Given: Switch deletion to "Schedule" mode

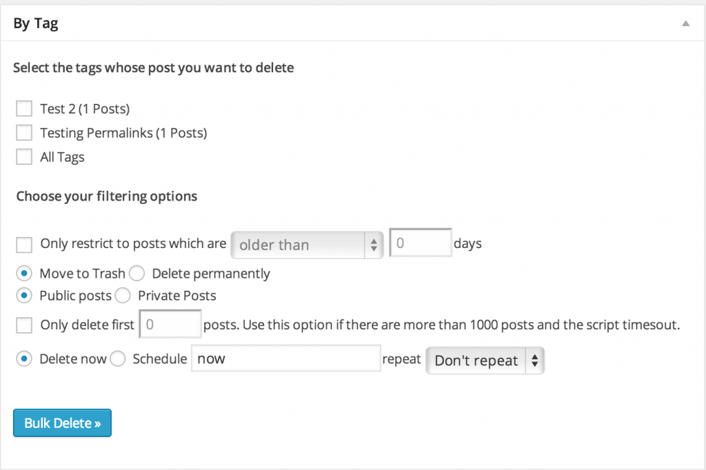Looking at the screenshot, I should (x=117, y=358).
